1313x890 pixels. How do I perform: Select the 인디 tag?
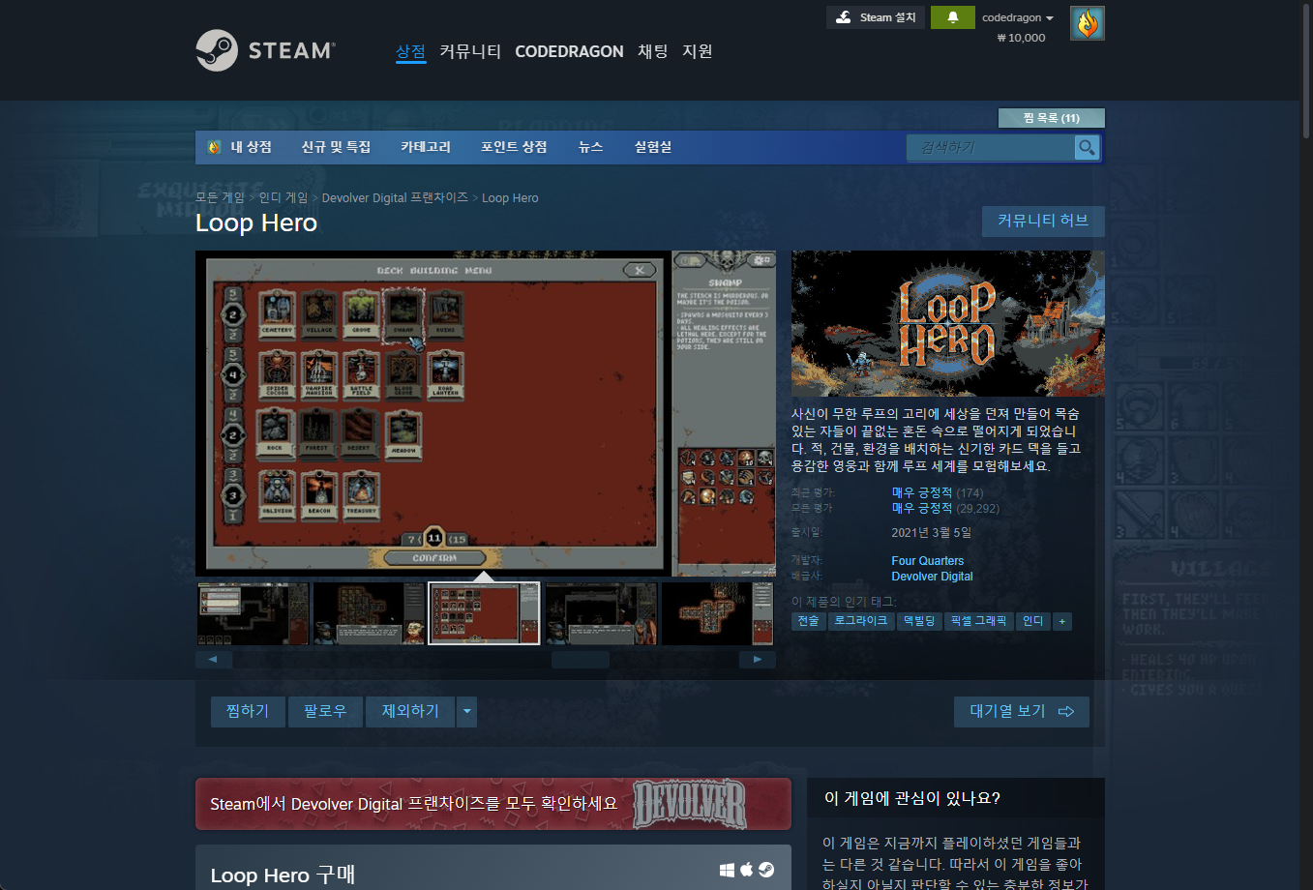click(x=1032, y=621)
